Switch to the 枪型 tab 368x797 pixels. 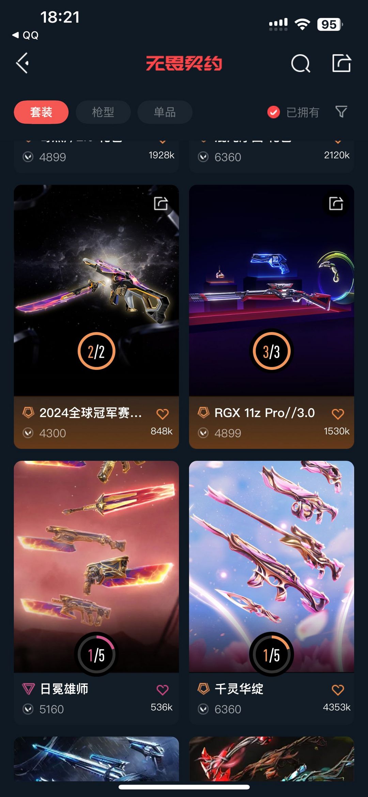tap(103, 112)
